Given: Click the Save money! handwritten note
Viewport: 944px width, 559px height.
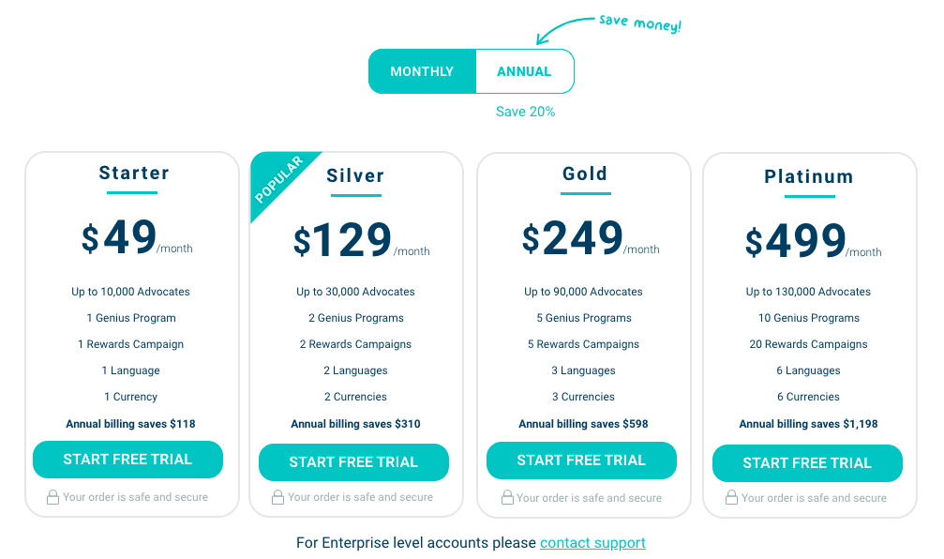Looking at the screenshot, I should [x=640, y=23].
